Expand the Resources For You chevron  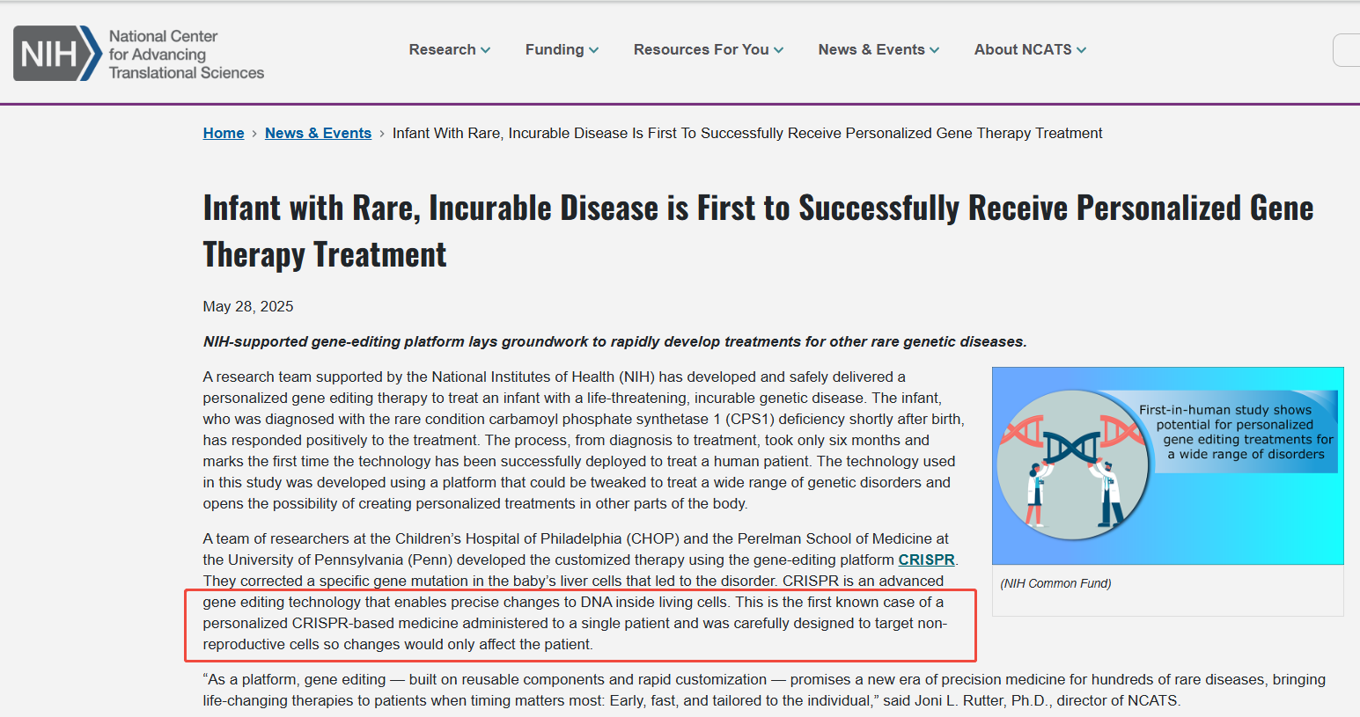coord(778,50)
